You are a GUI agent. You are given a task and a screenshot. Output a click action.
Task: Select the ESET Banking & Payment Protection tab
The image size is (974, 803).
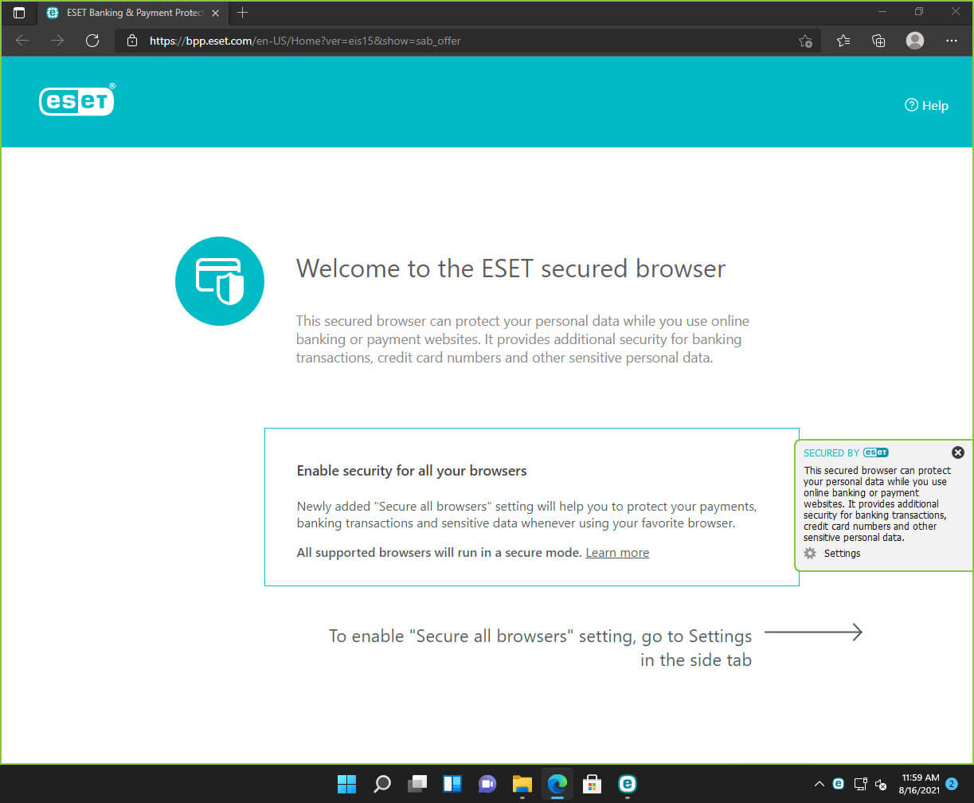132,13
